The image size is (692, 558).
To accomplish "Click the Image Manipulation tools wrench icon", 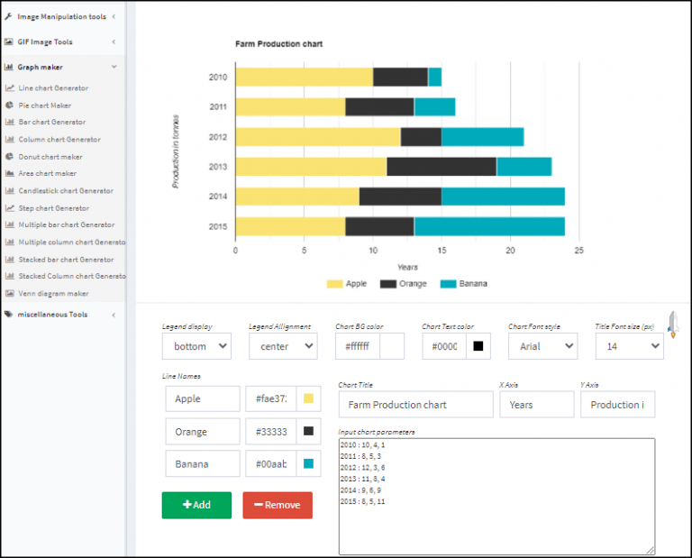I will click(8, 16).
